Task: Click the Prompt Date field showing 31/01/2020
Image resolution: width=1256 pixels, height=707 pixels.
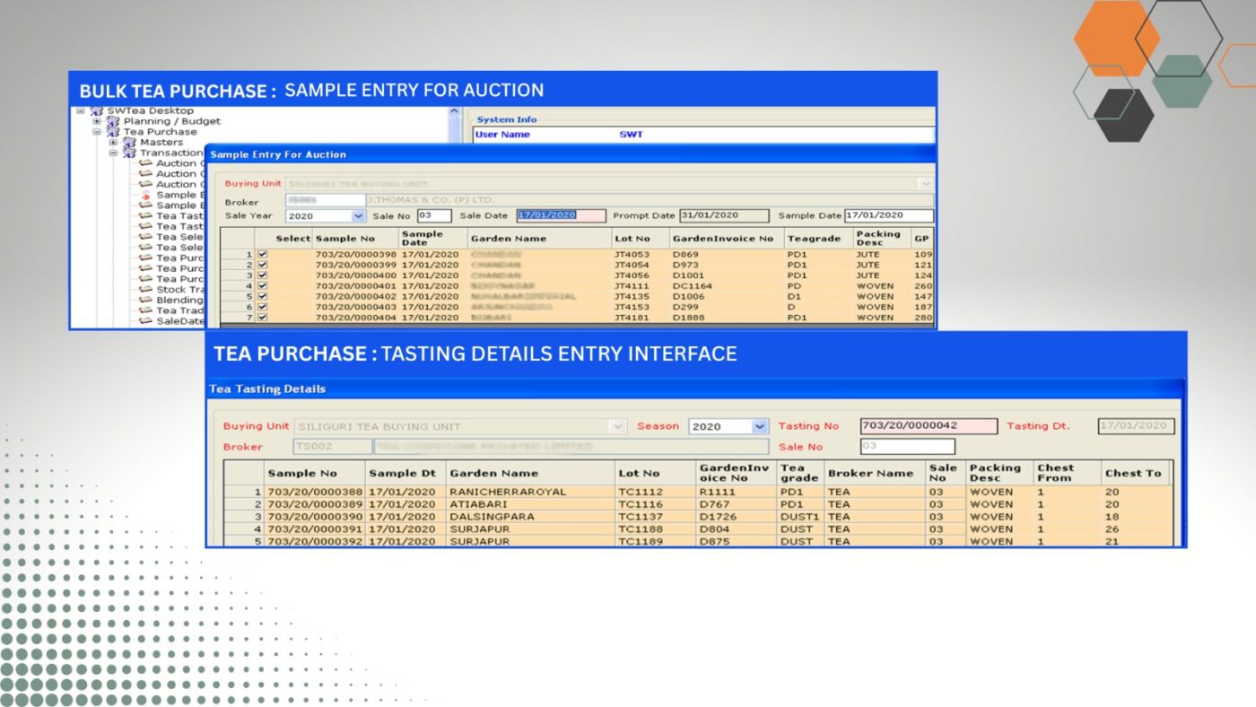Action: coord(724,215)
